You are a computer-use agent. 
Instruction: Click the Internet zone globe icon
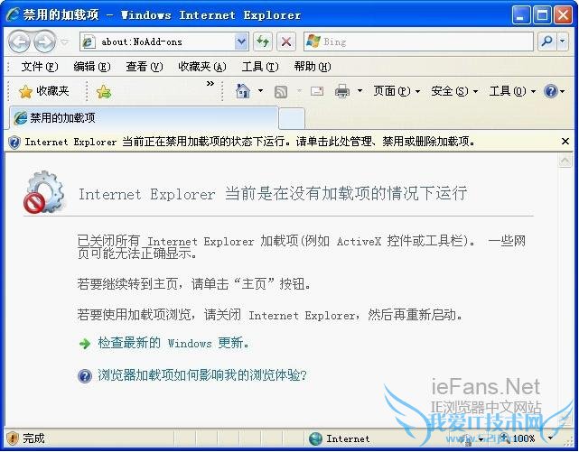[x=316, y=438]
